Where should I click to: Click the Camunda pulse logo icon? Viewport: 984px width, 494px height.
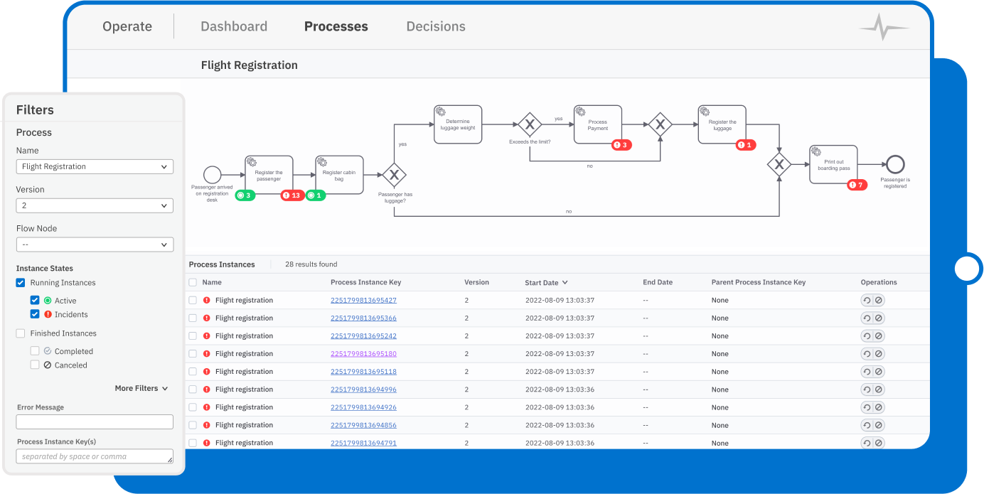(x=884, y=28)
